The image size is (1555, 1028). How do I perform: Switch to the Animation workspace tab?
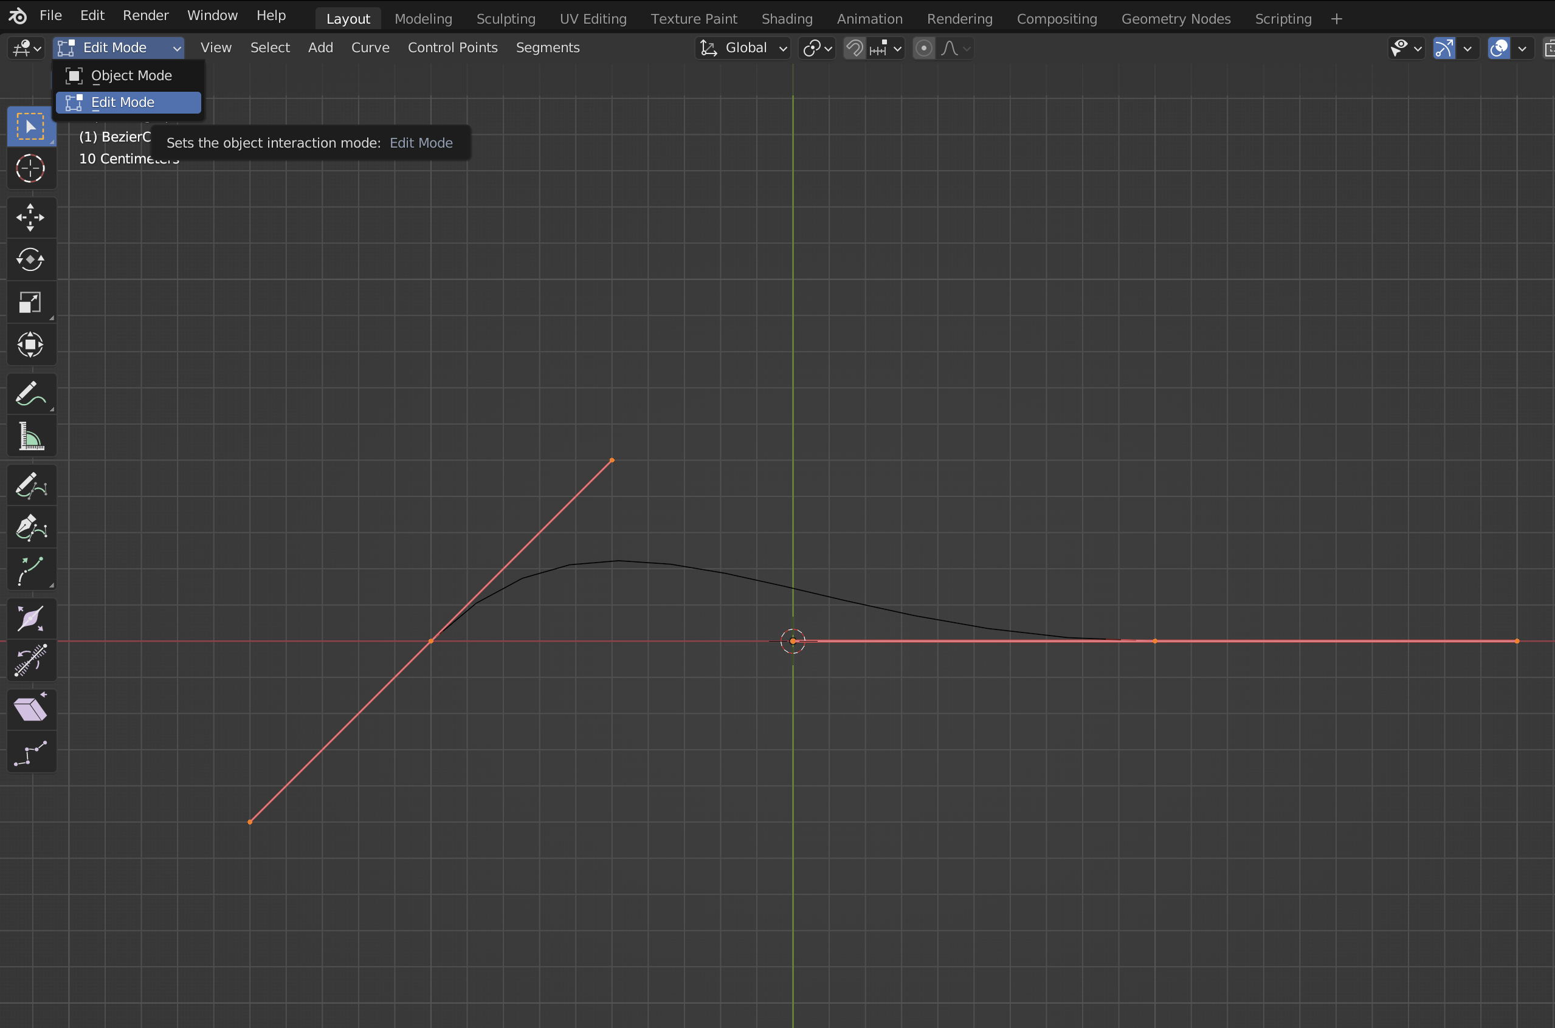point(870,19)
